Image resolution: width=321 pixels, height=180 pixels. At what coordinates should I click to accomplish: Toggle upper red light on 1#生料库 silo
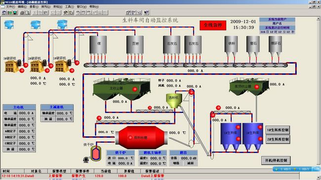[238, 127]
